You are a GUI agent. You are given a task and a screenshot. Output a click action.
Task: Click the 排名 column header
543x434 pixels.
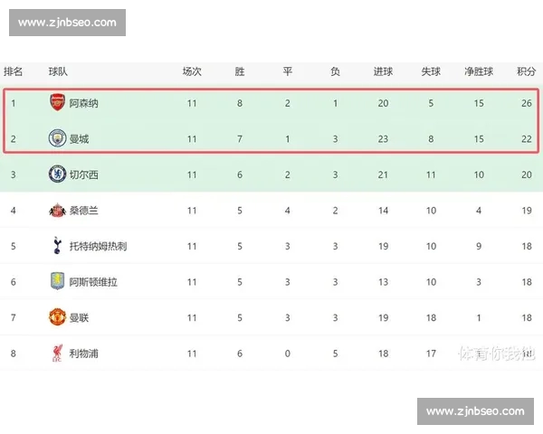pyautogui.click(x=14, y=71)
